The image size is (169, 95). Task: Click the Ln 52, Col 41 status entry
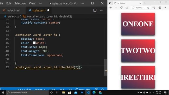point(24,89)
